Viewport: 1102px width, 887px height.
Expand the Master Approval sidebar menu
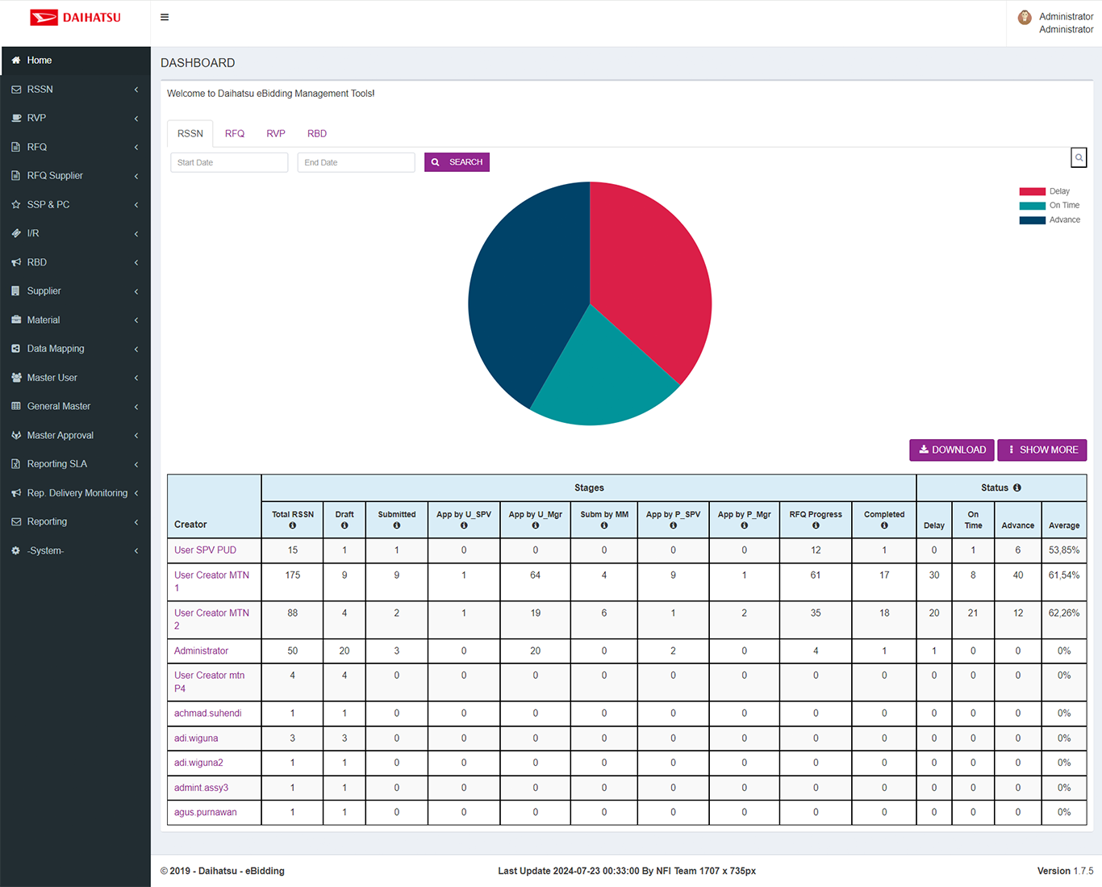click(x=75, y=435)
